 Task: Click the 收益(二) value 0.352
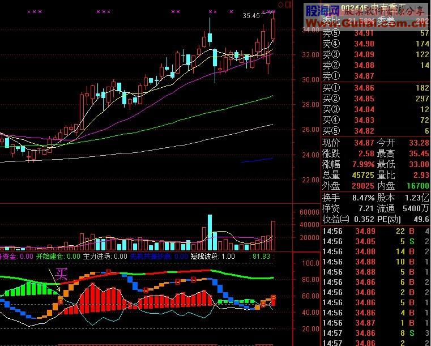point(364,219)
